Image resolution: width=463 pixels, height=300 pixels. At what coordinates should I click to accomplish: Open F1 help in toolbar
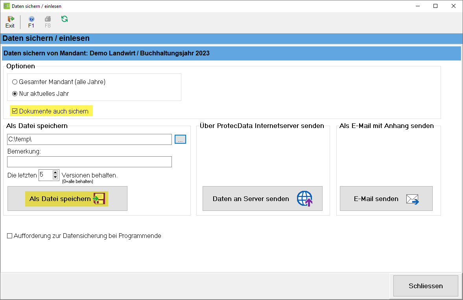[x=31, y=19]
